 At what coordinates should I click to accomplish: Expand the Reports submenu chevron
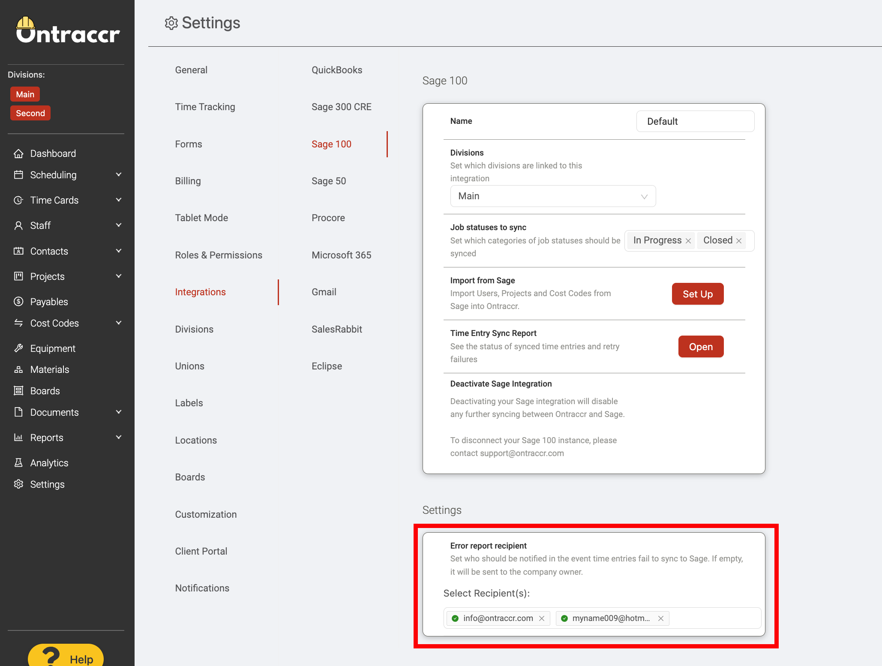click(x=119, y=437)
